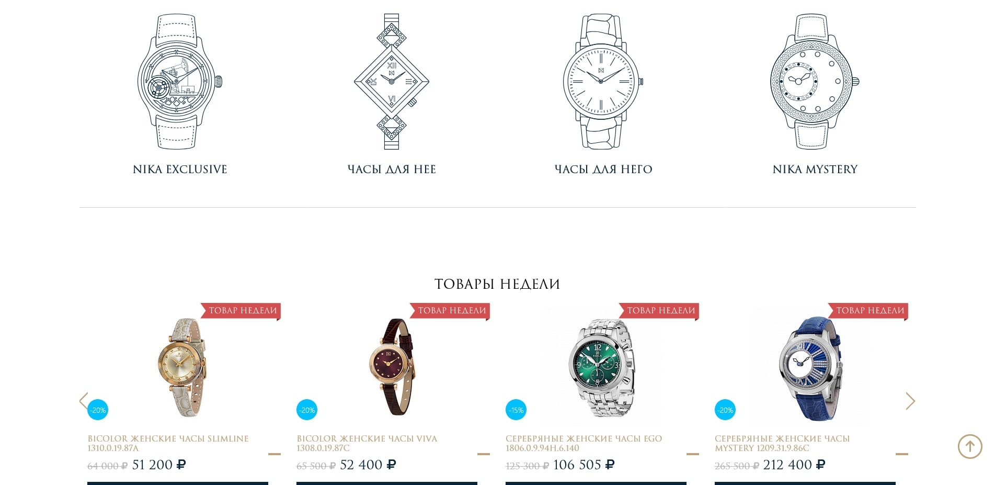Advance carousel with right arrow

[x=910, y=401]
